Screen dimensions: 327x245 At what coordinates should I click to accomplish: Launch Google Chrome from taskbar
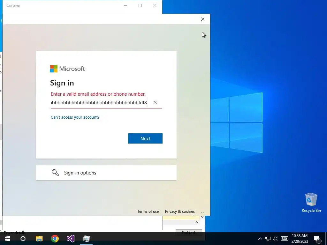(x=55, y=239)
